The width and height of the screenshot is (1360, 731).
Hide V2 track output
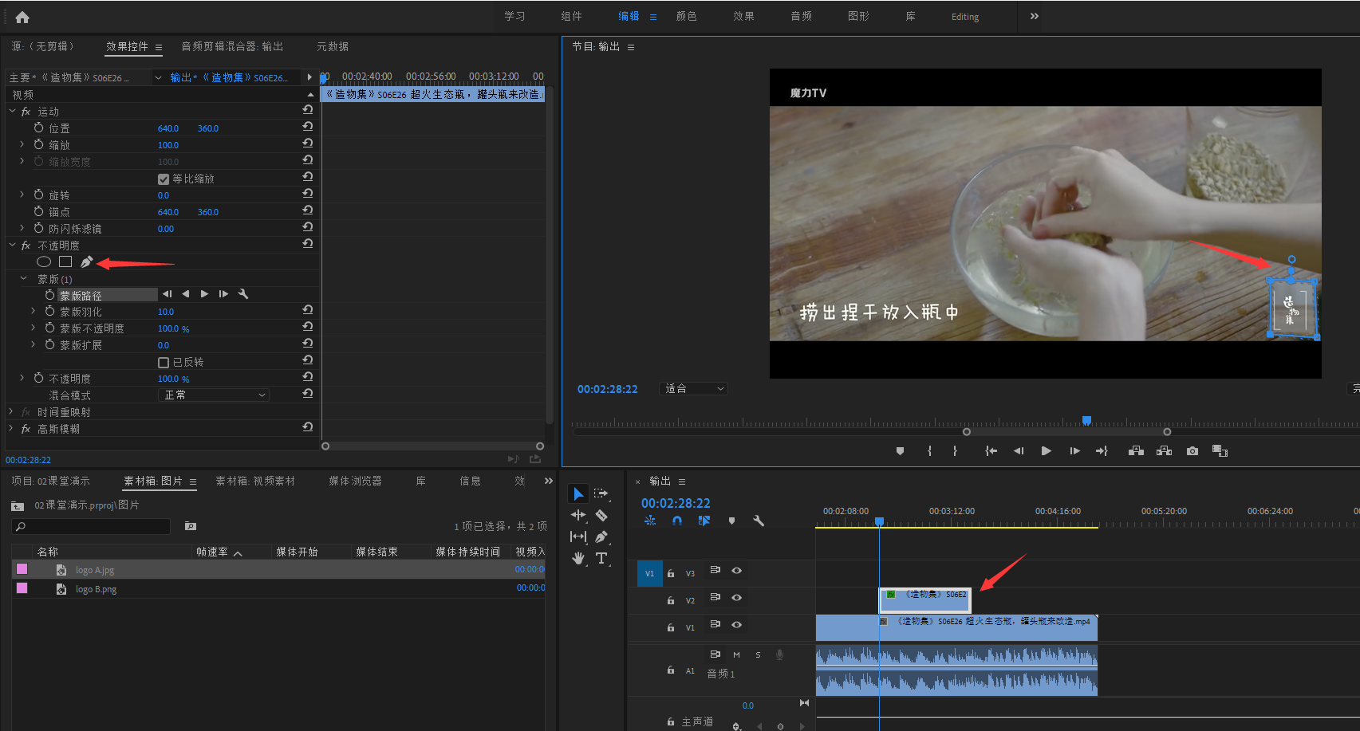tap(737, 598)
